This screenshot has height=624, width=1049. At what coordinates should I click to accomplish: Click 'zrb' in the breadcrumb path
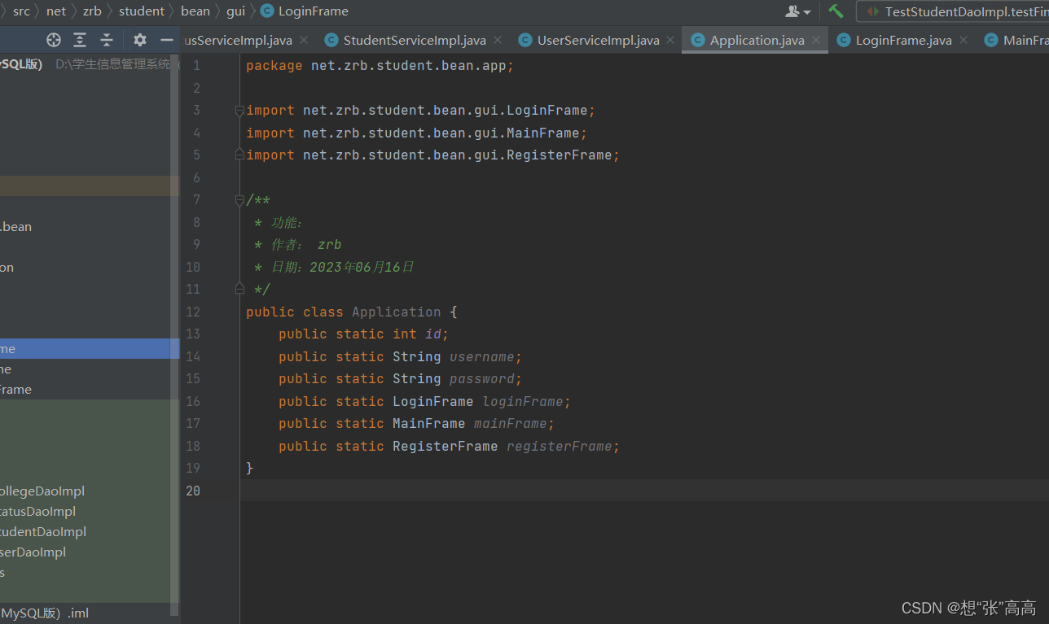92,11
